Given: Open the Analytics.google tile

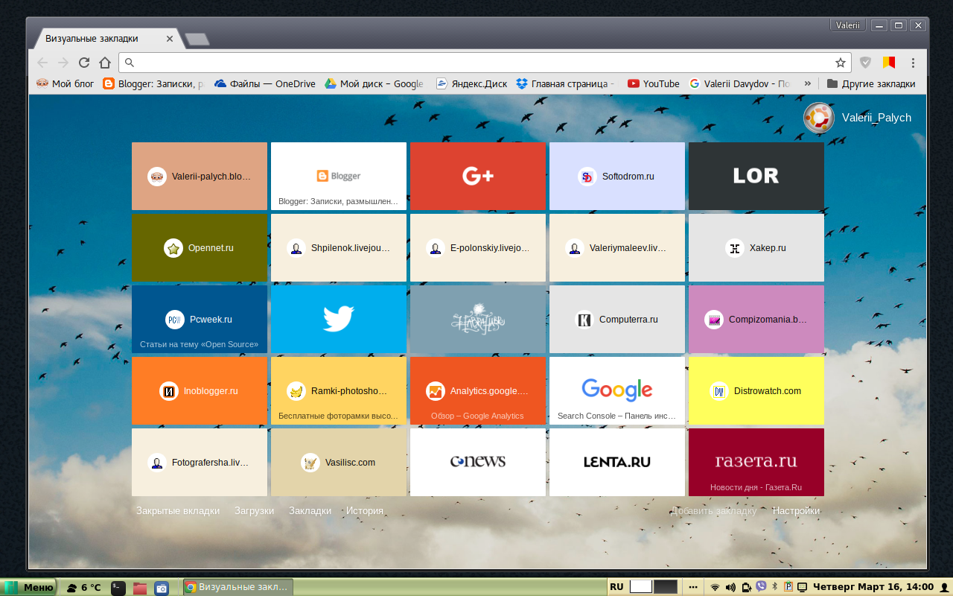Looking at the screenshot, I should tap(478, 391).
